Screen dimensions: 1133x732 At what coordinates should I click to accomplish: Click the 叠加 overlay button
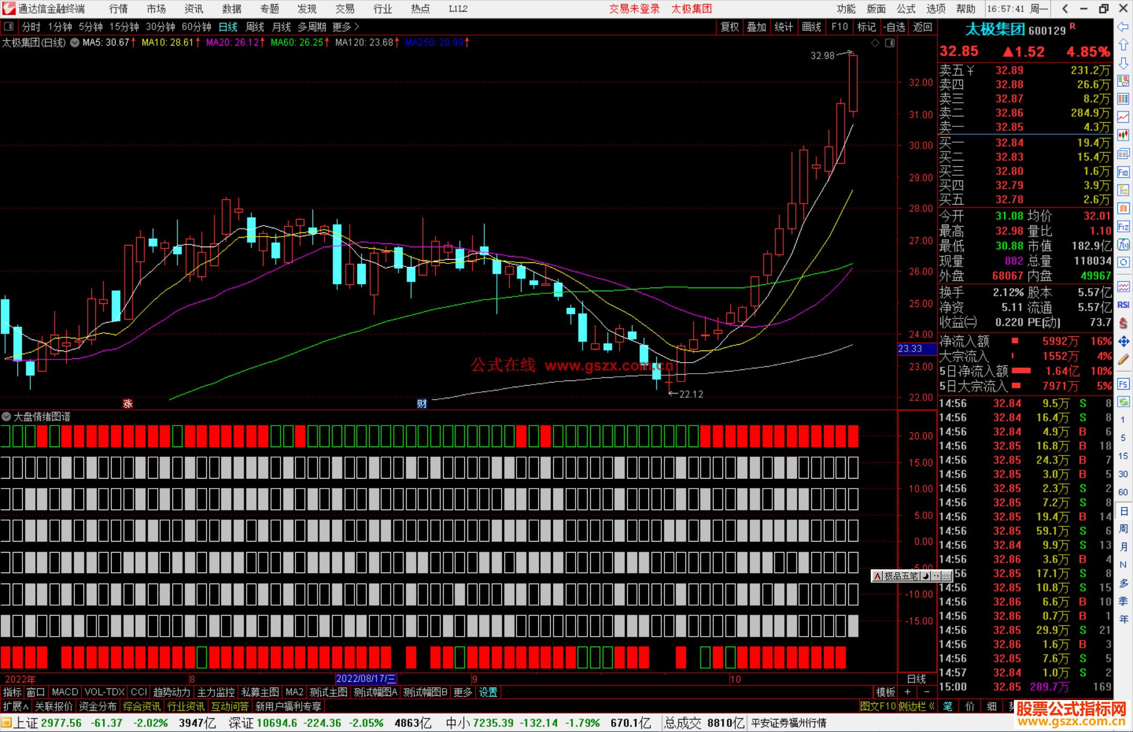pos(757,27)
